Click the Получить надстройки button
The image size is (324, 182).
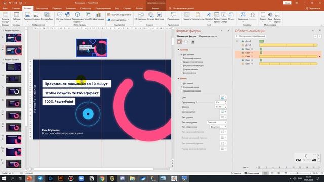coord(119,15)
